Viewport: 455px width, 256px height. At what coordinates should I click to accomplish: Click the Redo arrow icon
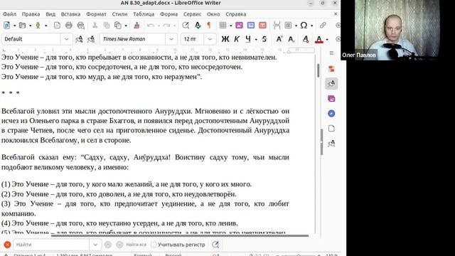coord(166,26)
